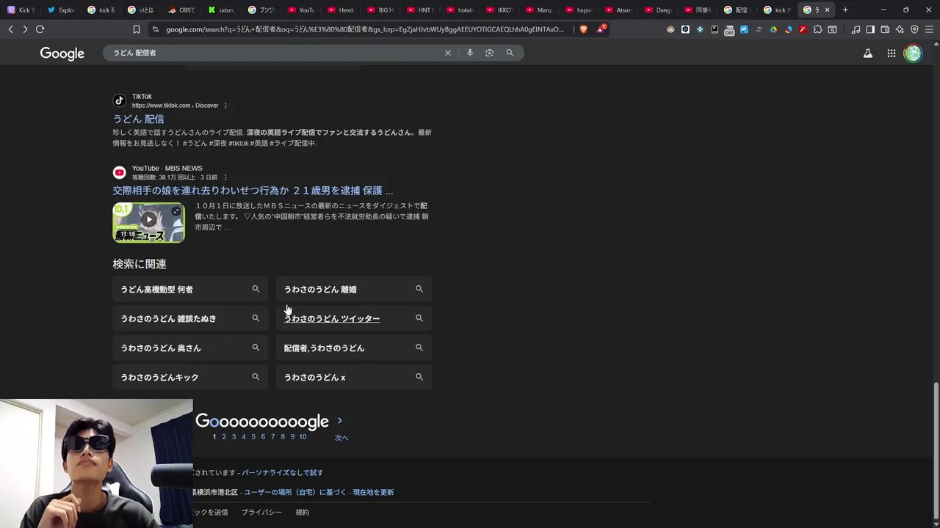
Task: Open the music note media control icon
Action: [856, 29]
